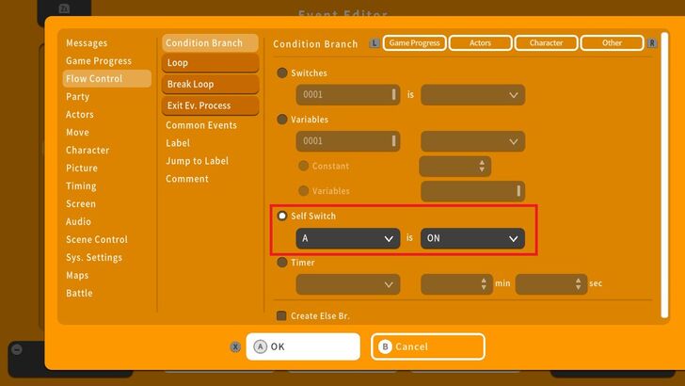Open the Character category in sidebar

coord(88,151)
